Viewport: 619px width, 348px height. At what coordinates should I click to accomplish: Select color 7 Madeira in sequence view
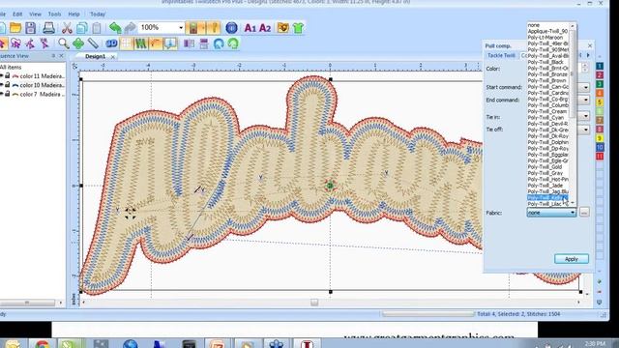point(42,94)
